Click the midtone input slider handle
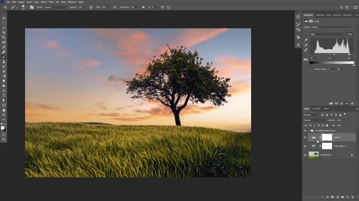 [x=334, y=55]
